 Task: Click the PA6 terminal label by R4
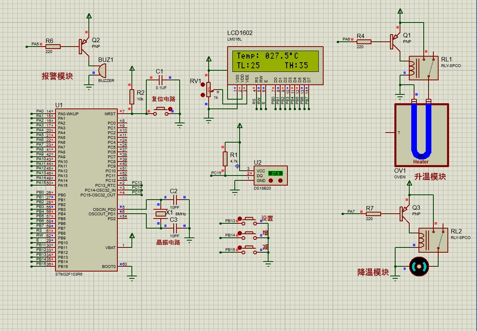point(346,39)
